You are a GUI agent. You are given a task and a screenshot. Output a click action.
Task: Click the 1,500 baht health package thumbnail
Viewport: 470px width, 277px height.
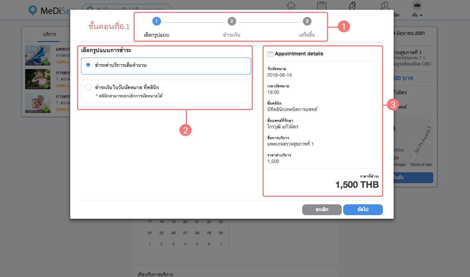click(x=38, y=55)
